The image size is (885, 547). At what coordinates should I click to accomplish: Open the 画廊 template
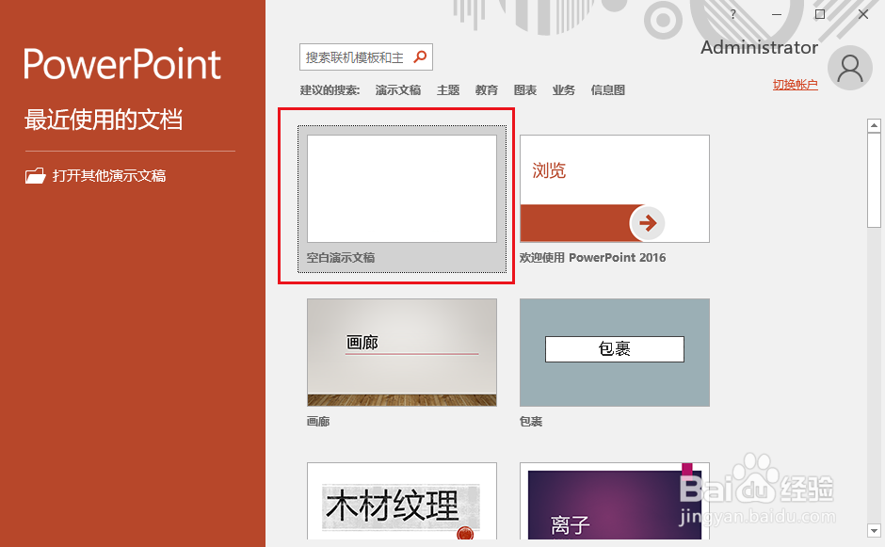pos(401,352)
